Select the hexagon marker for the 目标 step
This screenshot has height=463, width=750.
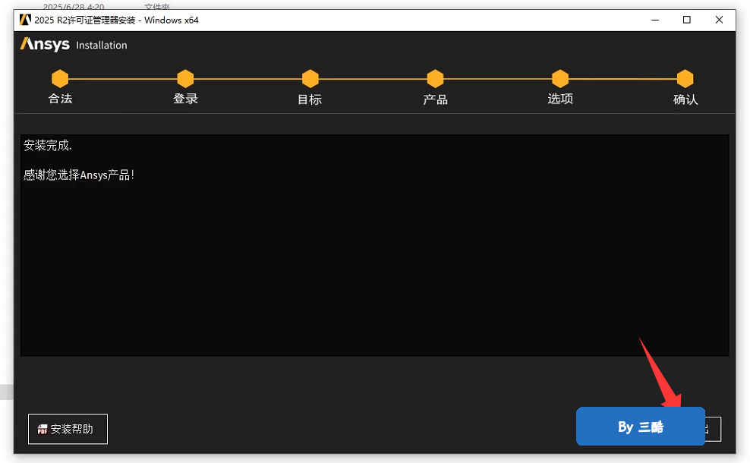310,78
